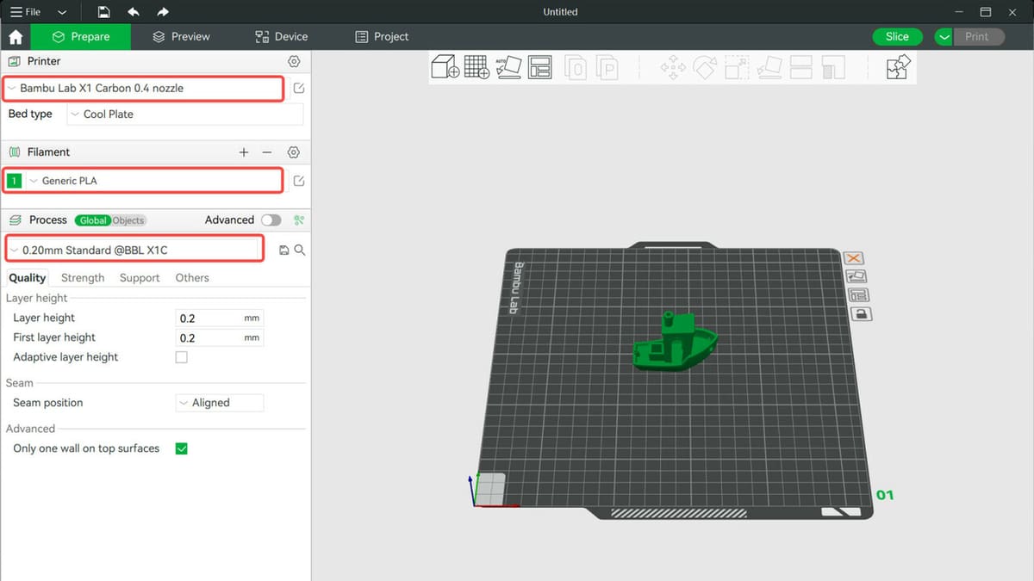This screenshot has width=1034, height=581.
Task: Click the Arrange all objects icon
Action: click(x=539, y=67)
